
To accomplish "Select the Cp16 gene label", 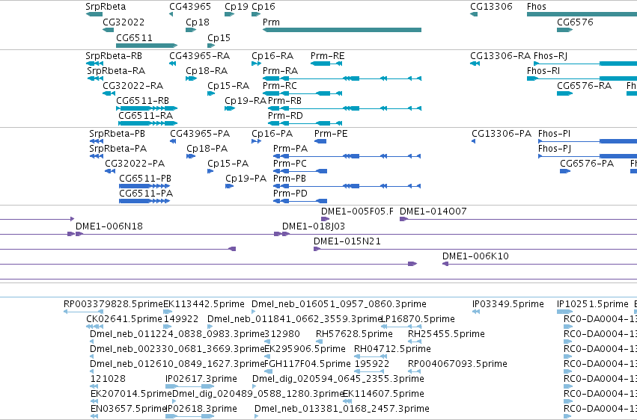I will [263, 7].
